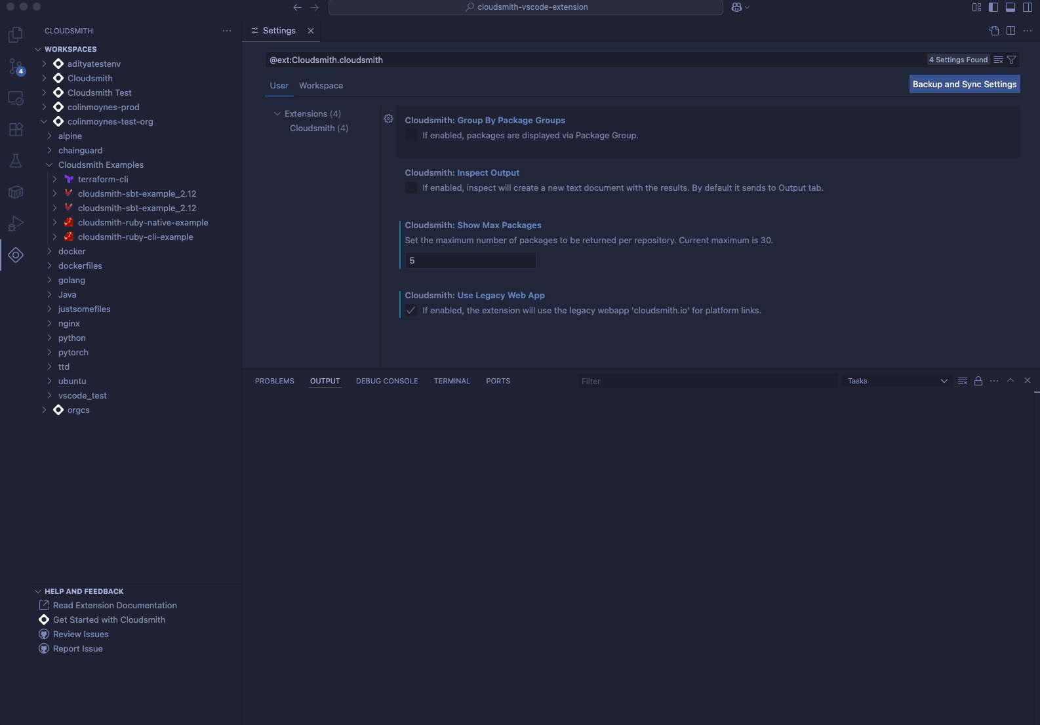1040x725 pixels.
Task: Open the Explorer view in activity bar
Action: 16,34
